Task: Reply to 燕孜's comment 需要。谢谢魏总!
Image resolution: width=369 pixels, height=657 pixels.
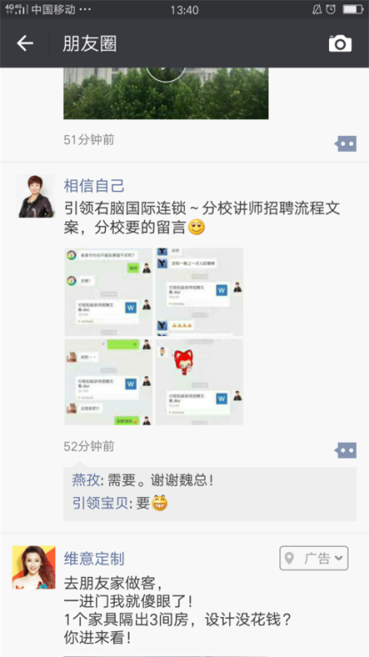Action: pyautogui.click(x=161, y=480)
